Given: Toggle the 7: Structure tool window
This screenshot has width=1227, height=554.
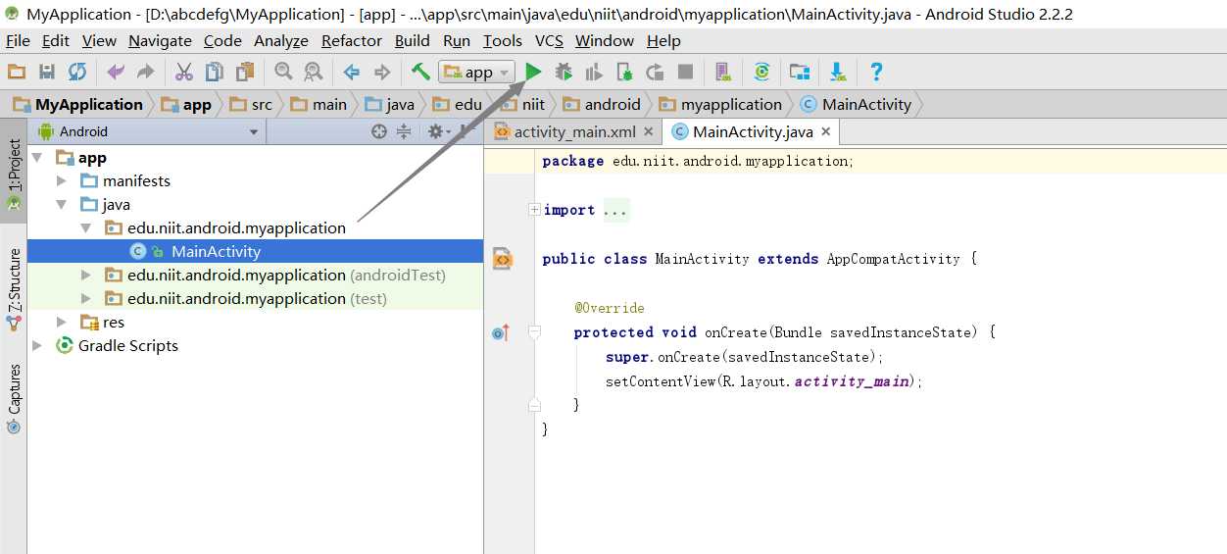Looking at the screenshot, I should pos(14,290).
